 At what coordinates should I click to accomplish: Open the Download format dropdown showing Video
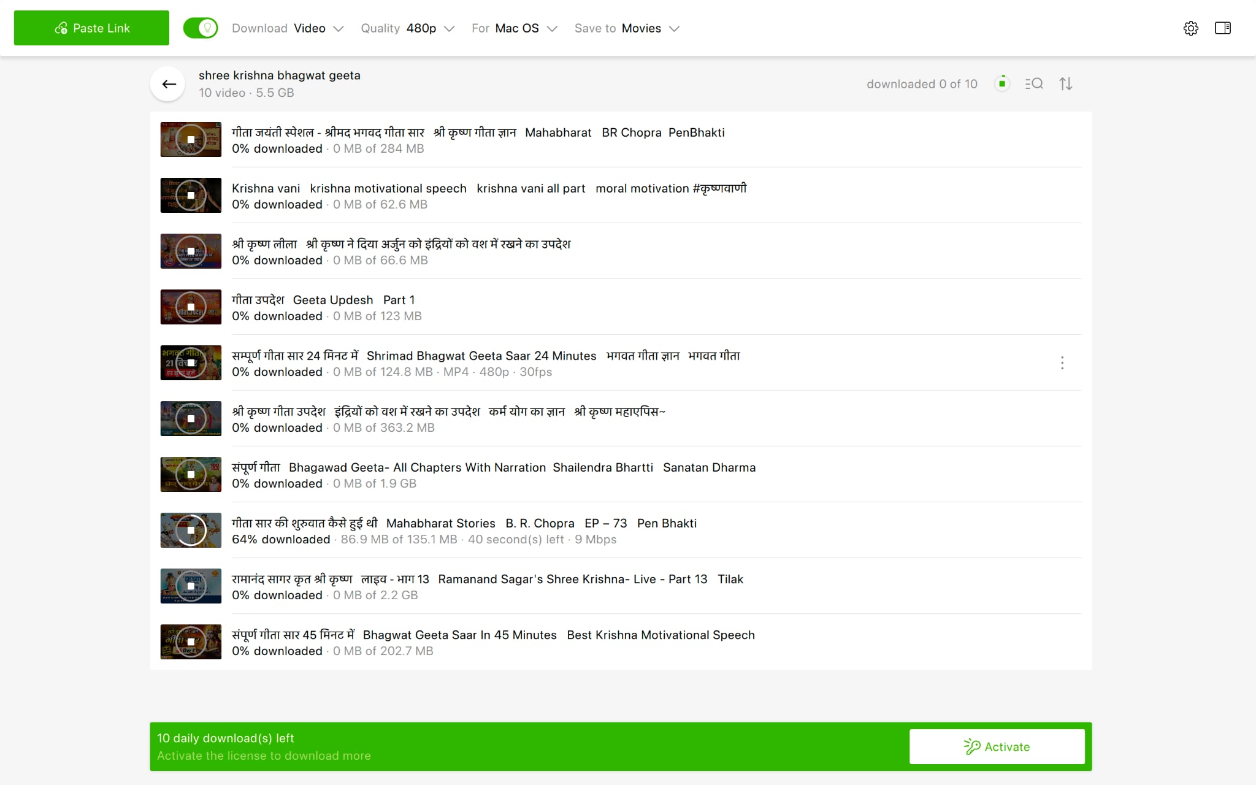(x=318, y=28)
